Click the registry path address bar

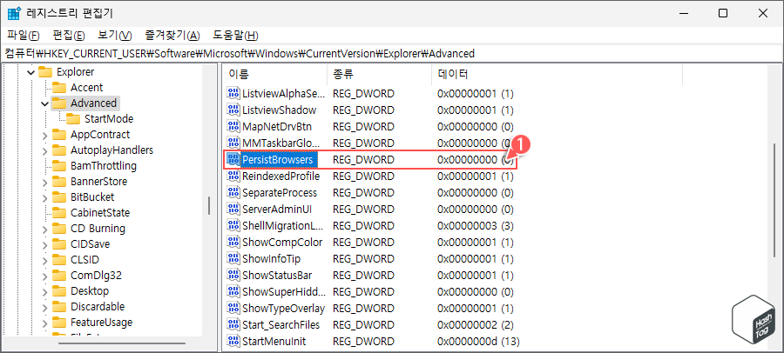coord(392,53)
